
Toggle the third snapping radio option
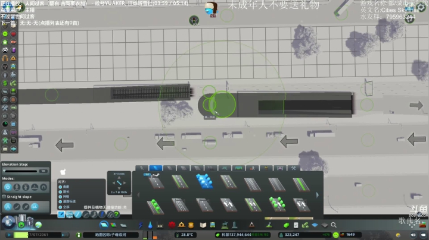click(x=60, y=197)
